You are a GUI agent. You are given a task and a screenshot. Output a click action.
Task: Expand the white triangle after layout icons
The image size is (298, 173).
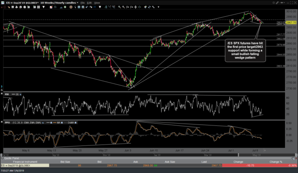click(x=43, y=7)
